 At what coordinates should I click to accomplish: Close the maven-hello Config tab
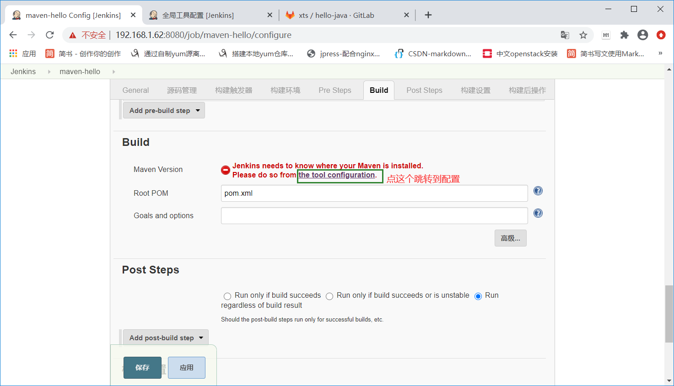click(133, 15)
